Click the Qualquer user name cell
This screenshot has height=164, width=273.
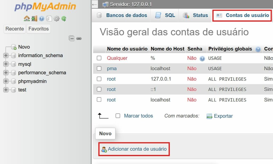pos(117,58)
